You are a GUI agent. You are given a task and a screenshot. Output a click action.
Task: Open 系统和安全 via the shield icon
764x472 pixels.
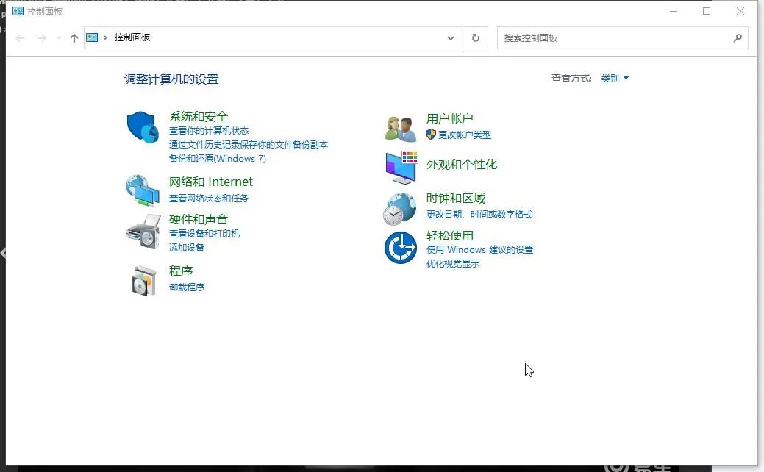(x=142, y=126)
